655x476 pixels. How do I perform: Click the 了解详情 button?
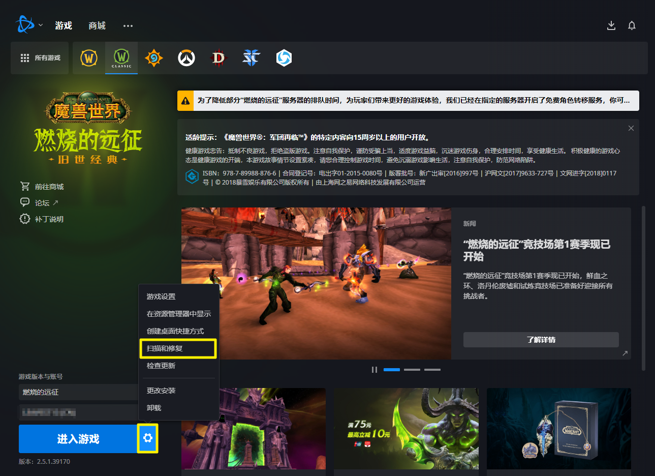[541, 340]
